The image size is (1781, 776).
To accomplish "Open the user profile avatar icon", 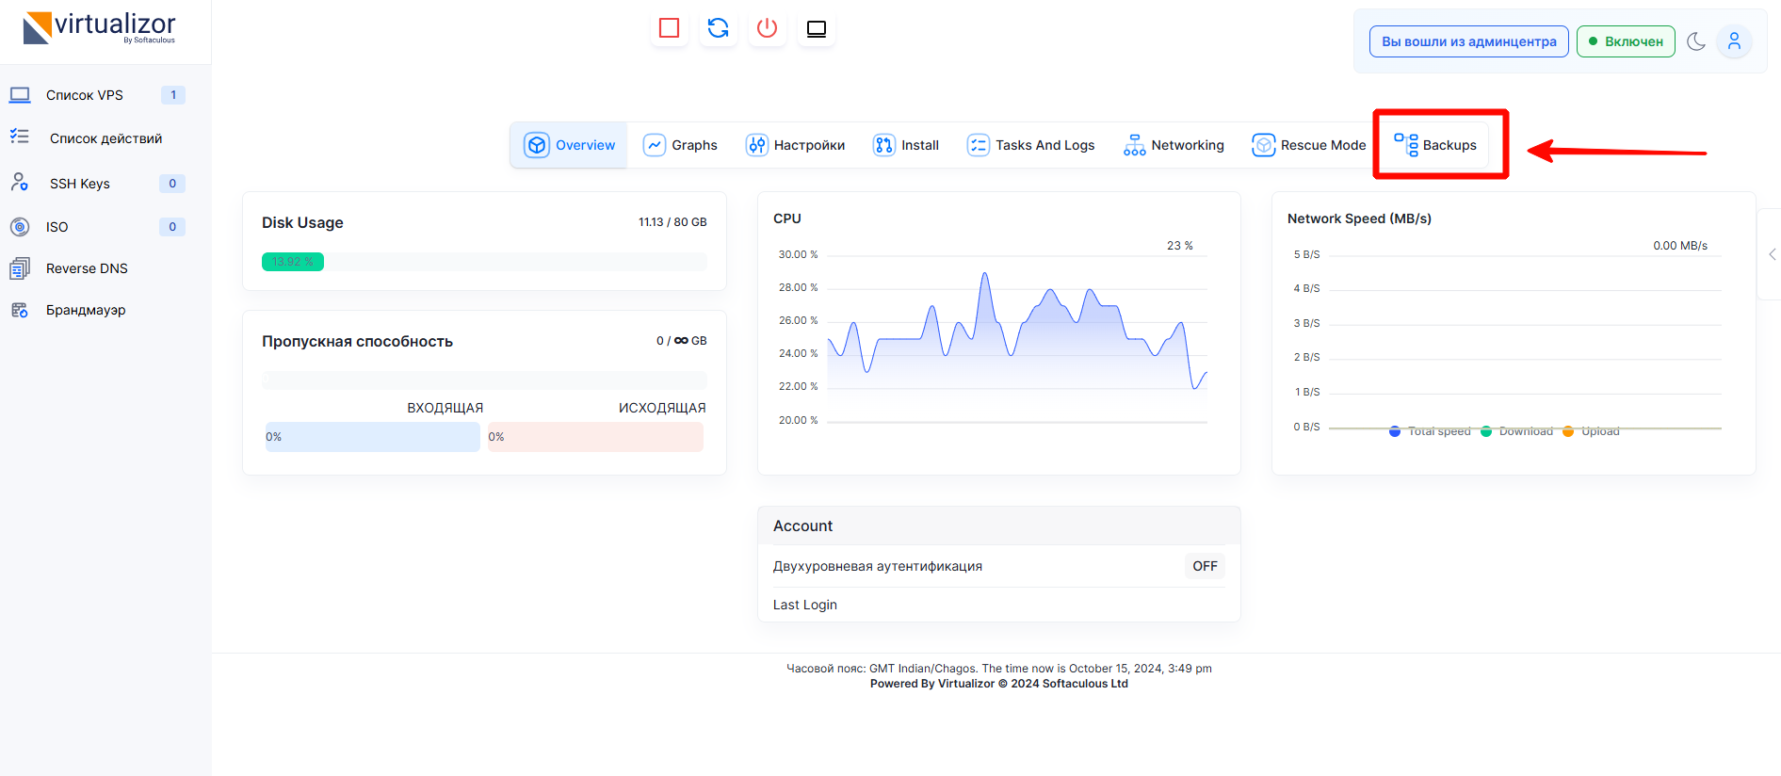I will tap(1734, 41).
